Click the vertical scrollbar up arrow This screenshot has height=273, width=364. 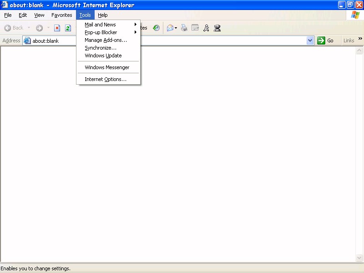(359, 51)
